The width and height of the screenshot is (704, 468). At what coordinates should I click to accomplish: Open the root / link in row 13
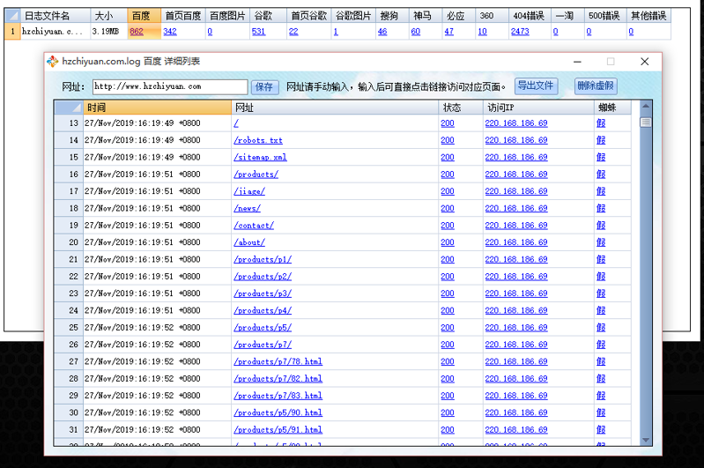coord(236,123)
